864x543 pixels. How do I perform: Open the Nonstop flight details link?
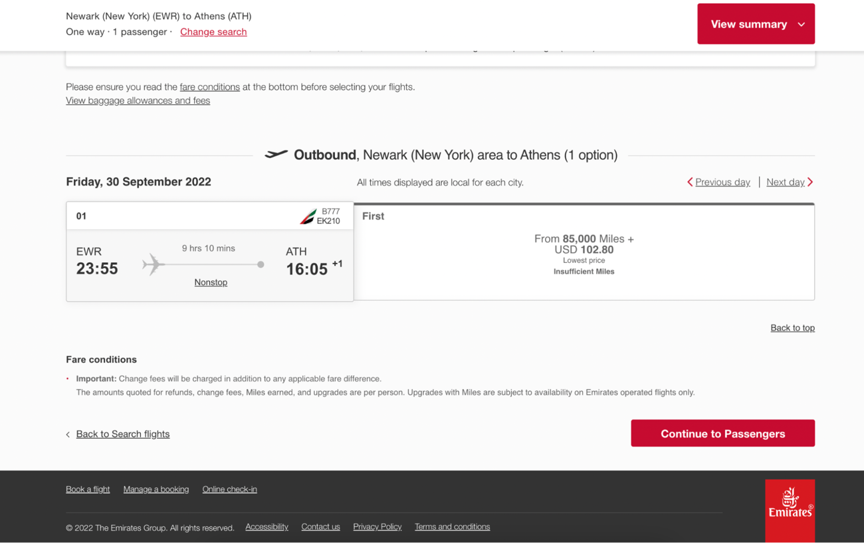pyautogui.click(x=211, y=282)
